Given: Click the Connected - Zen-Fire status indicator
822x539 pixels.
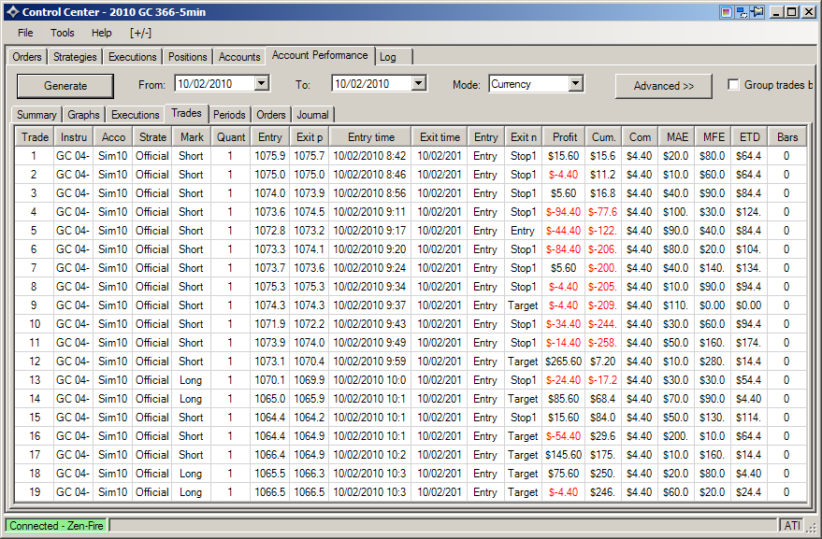Looking at the screenshot, I should 57,525.
